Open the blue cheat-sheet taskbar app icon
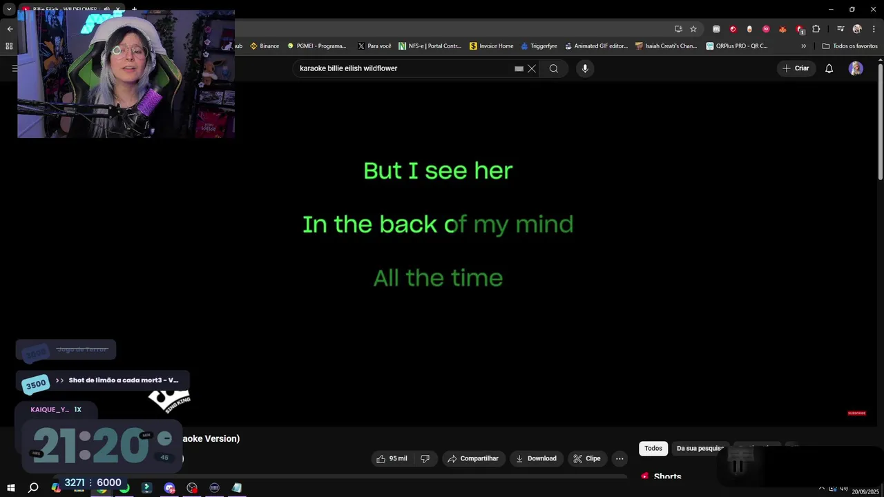The width and height of the screenshot is (884, 497). coord(147,488)
